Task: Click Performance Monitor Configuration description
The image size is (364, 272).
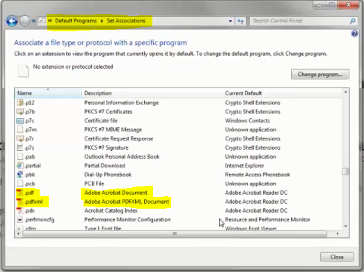Action: [127, 220]
